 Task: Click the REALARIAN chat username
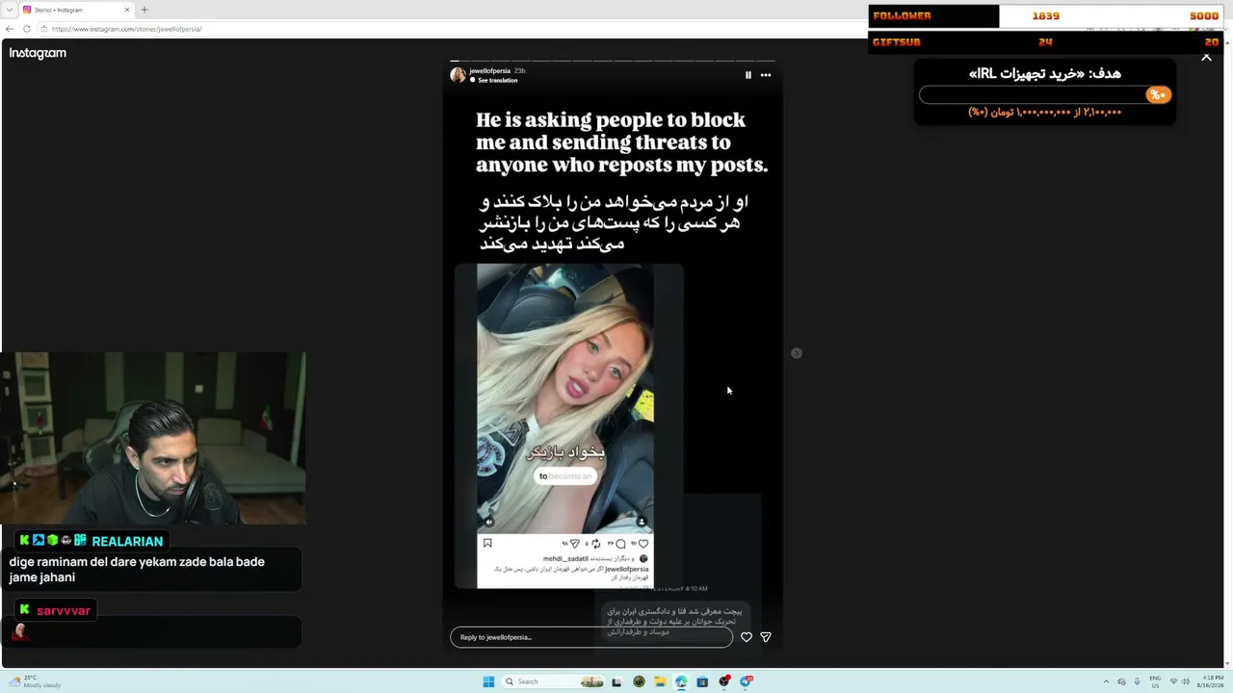pyautogui.click(x=127, y=541)
